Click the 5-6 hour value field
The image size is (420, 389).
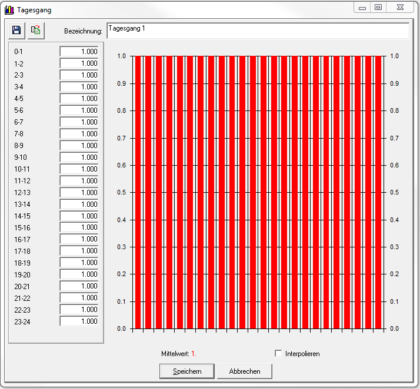click(79, 110)
